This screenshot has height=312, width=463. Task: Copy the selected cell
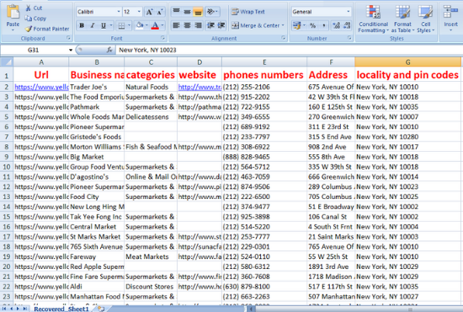35,19
